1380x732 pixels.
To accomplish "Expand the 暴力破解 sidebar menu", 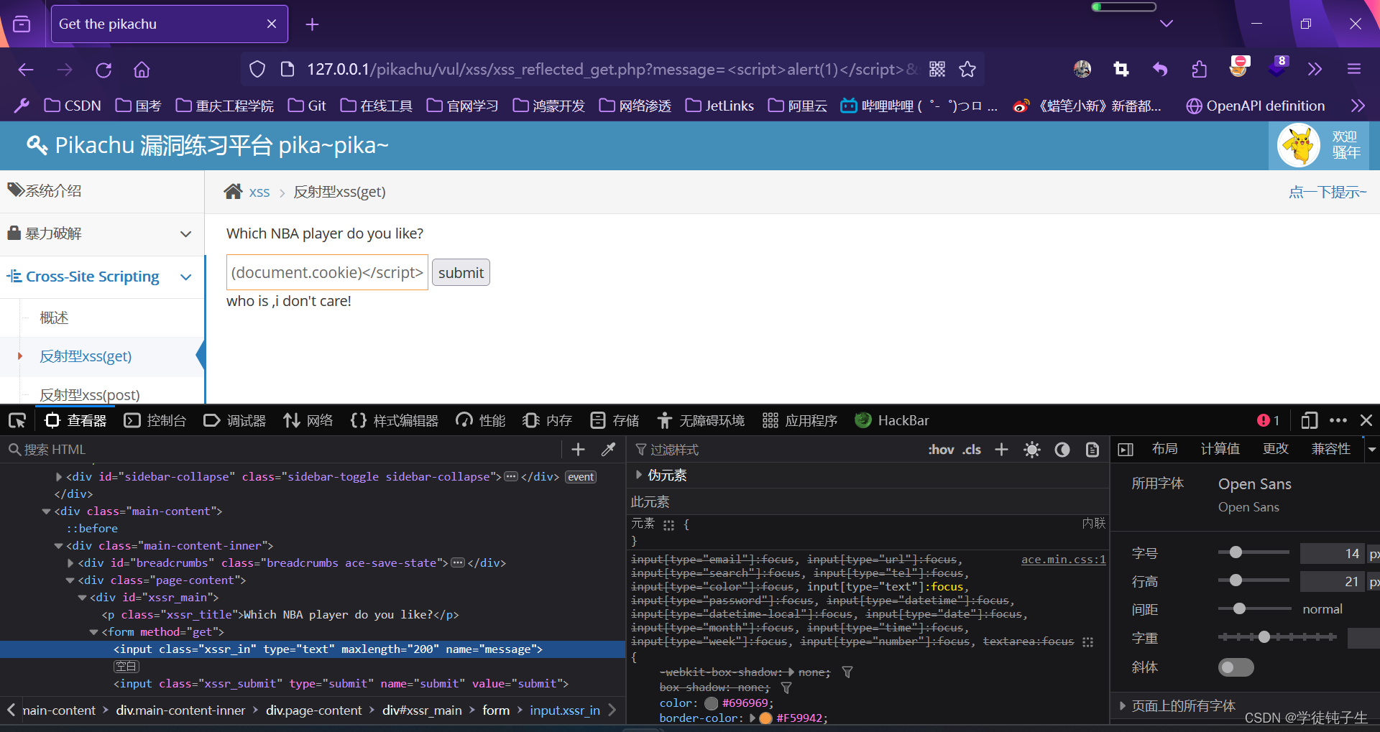I will coord(101,233).
